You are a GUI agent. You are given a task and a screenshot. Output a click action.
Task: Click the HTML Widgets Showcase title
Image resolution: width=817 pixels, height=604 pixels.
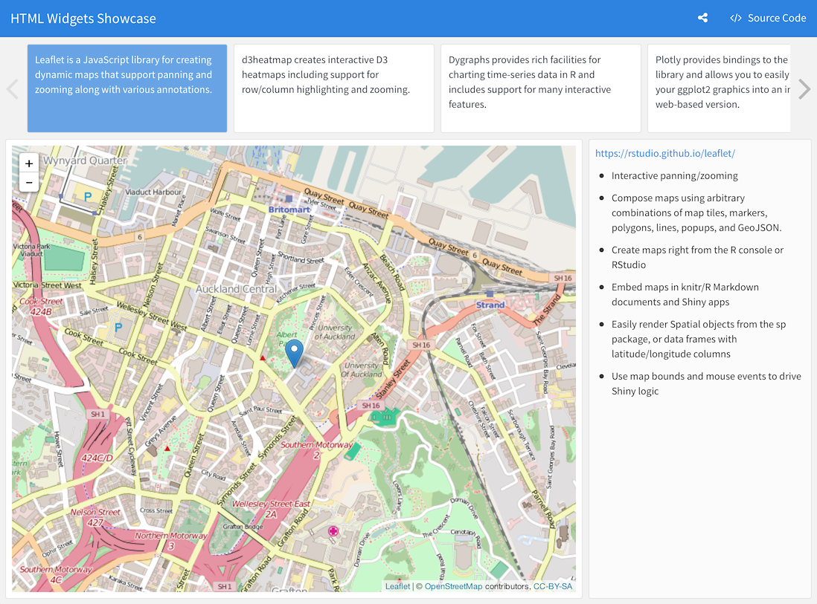83,19
